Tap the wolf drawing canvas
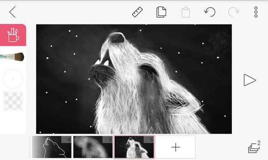 tap(134, 79)
